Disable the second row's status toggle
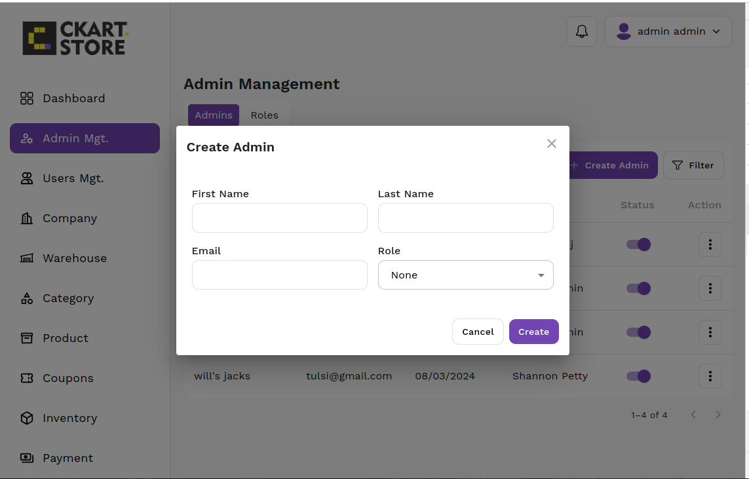749x479 pixels. click(x=638, y=288)
